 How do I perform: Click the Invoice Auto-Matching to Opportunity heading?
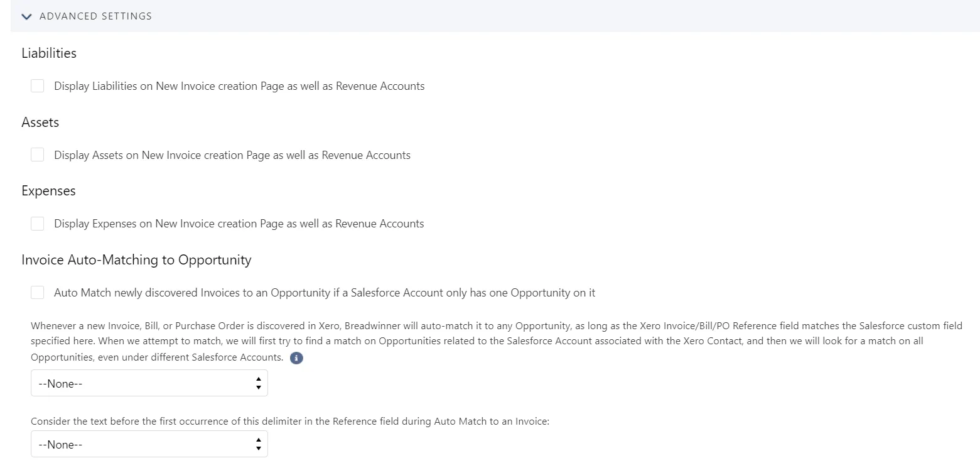click(x=136, y=260)
